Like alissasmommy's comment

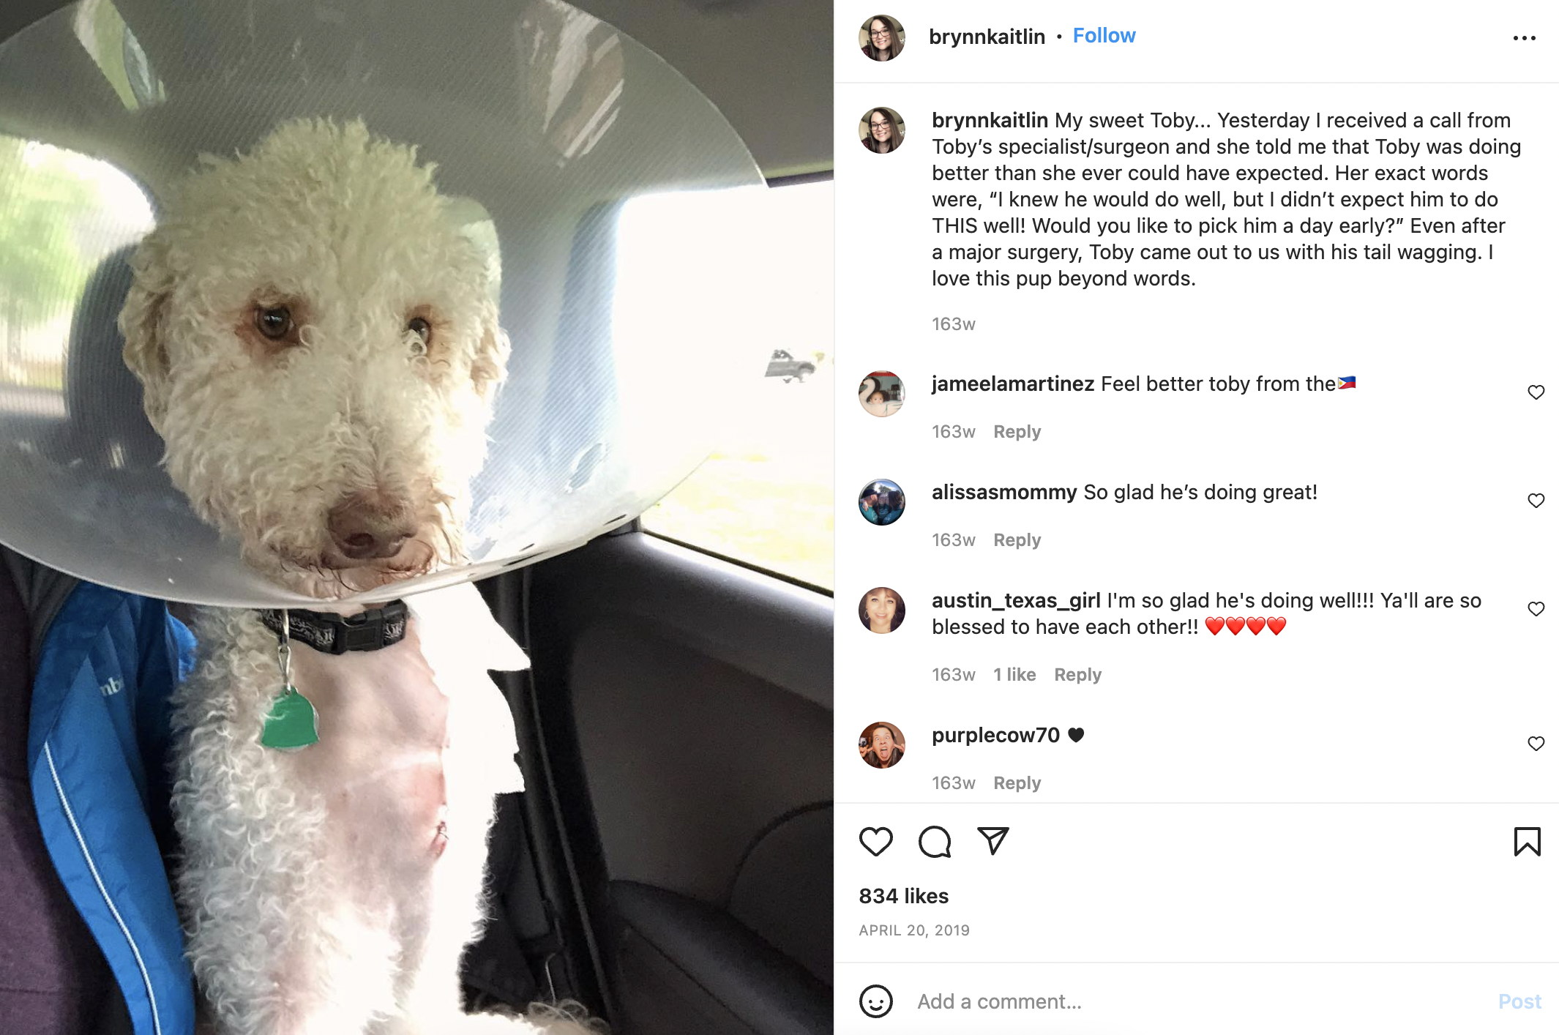click(x=1536, y=501)
